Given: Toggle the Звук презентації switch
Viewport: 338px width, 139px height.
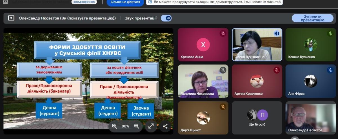Looking at the screenshot, I should [x=166, y=18].
